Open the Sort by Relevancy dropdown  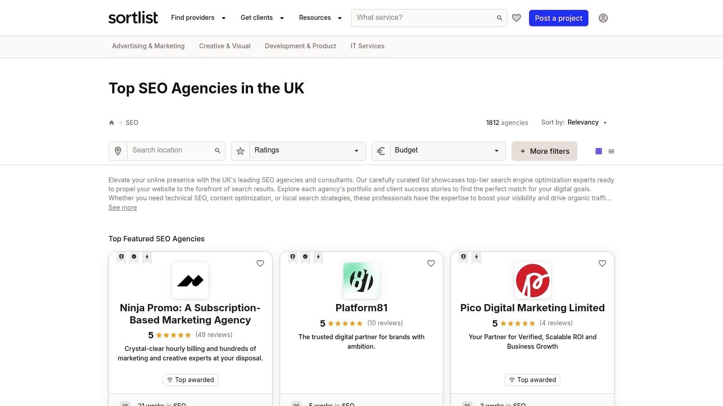(587, 123)
